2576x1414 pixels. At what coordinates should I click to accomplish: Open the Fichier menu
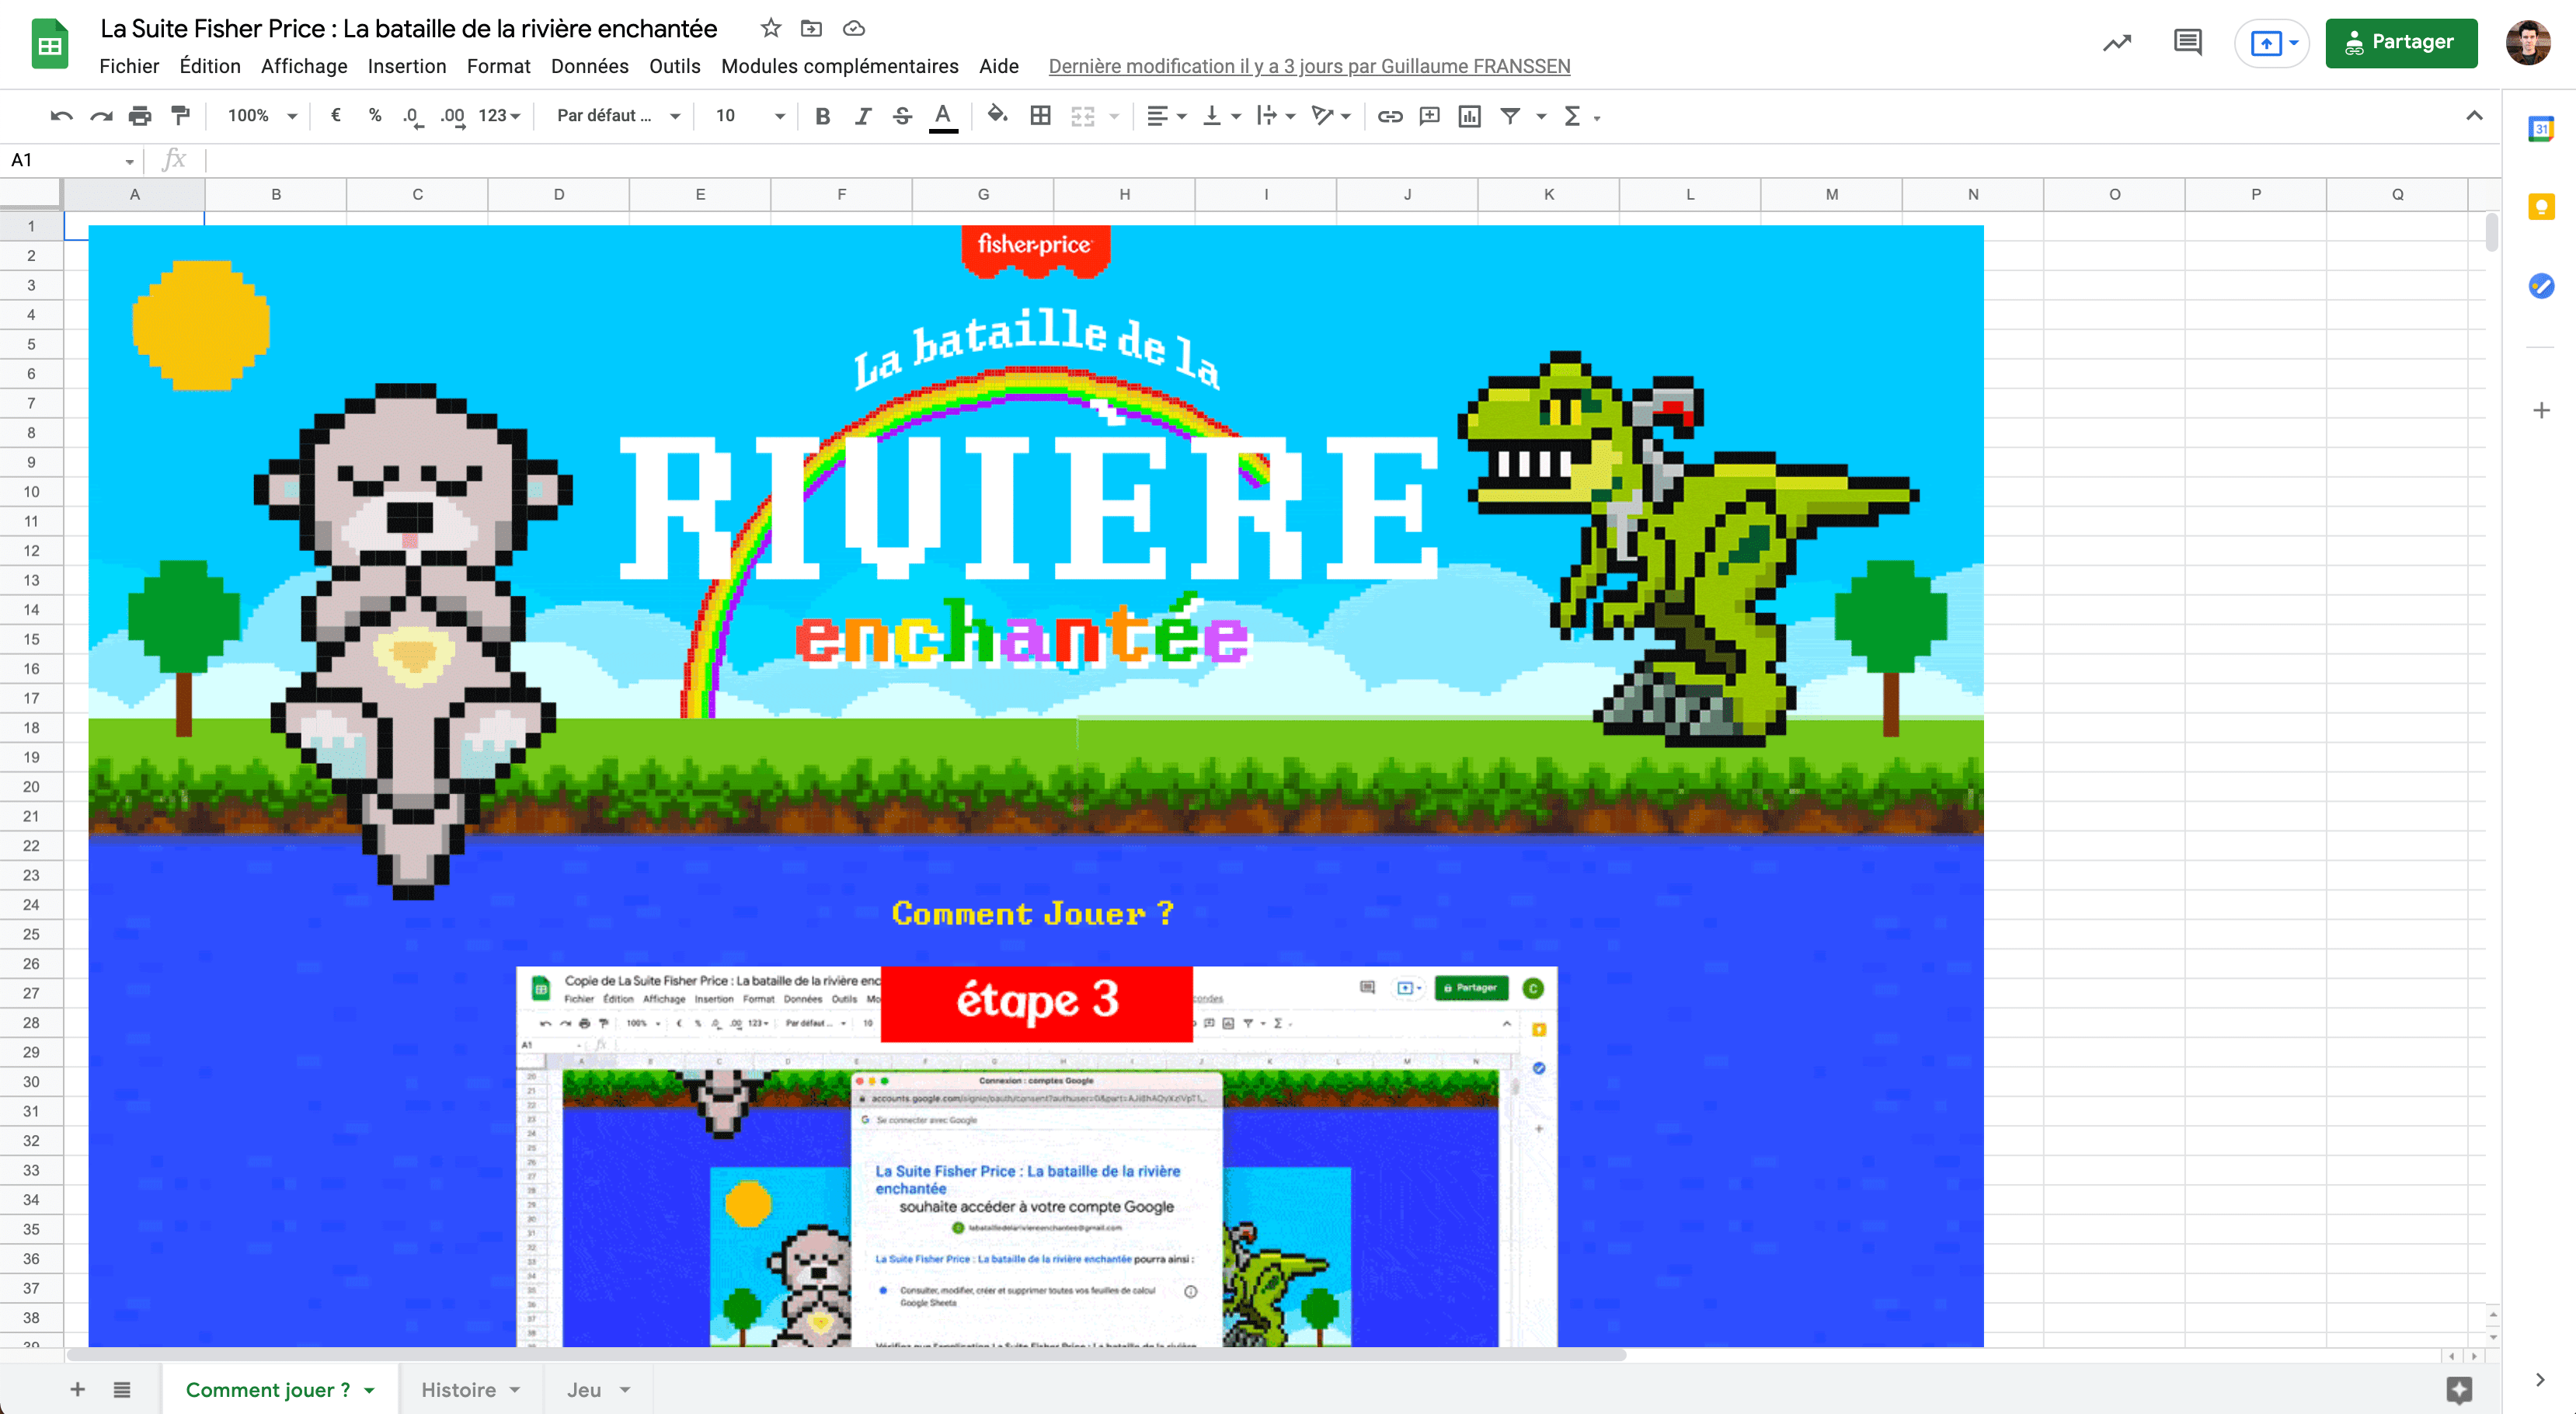point(129,66)
